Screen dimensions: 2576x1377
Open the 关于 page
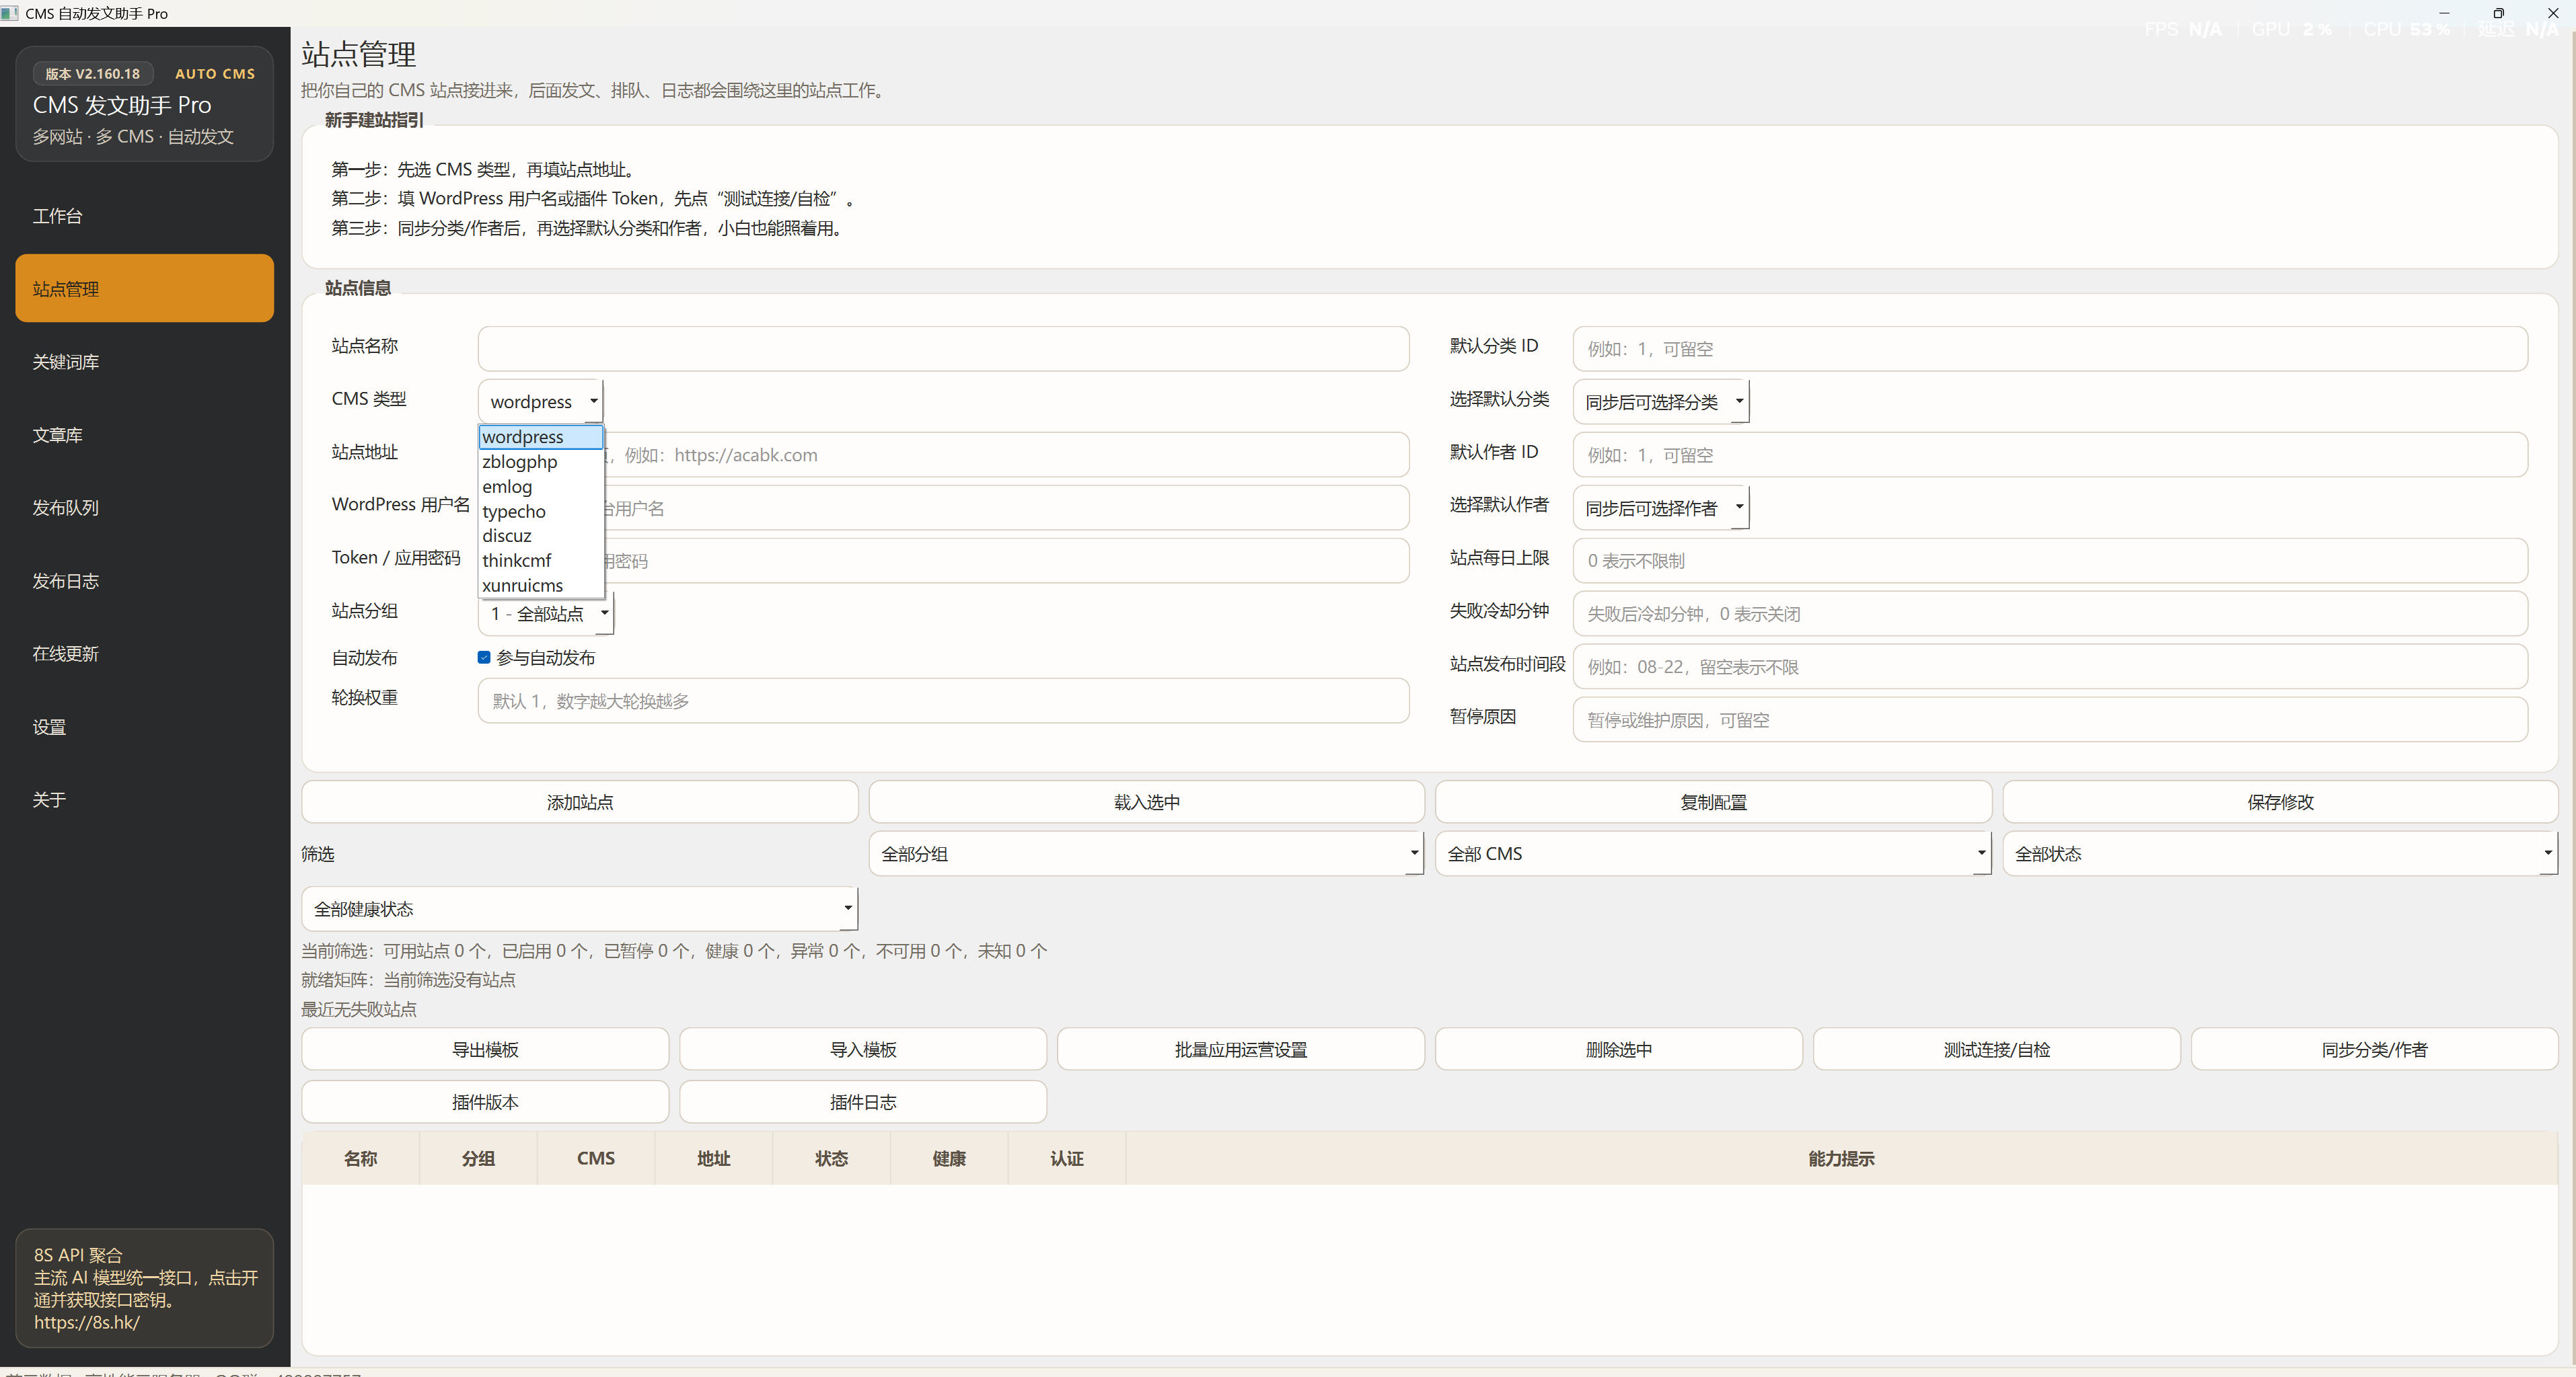pyautogui.click(x=144, y=799)
